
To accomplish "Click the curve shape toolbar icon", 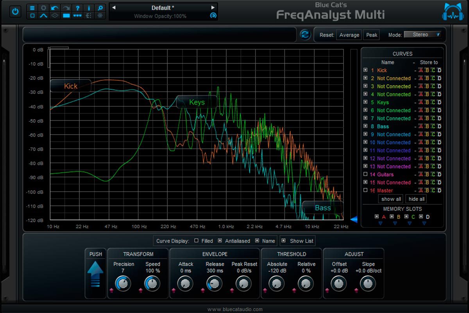I will (44, 16).
